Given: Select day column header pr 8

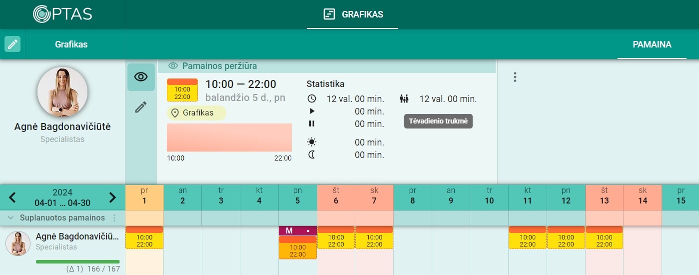Looking at the screenshot, I should (x=413, y=197).
